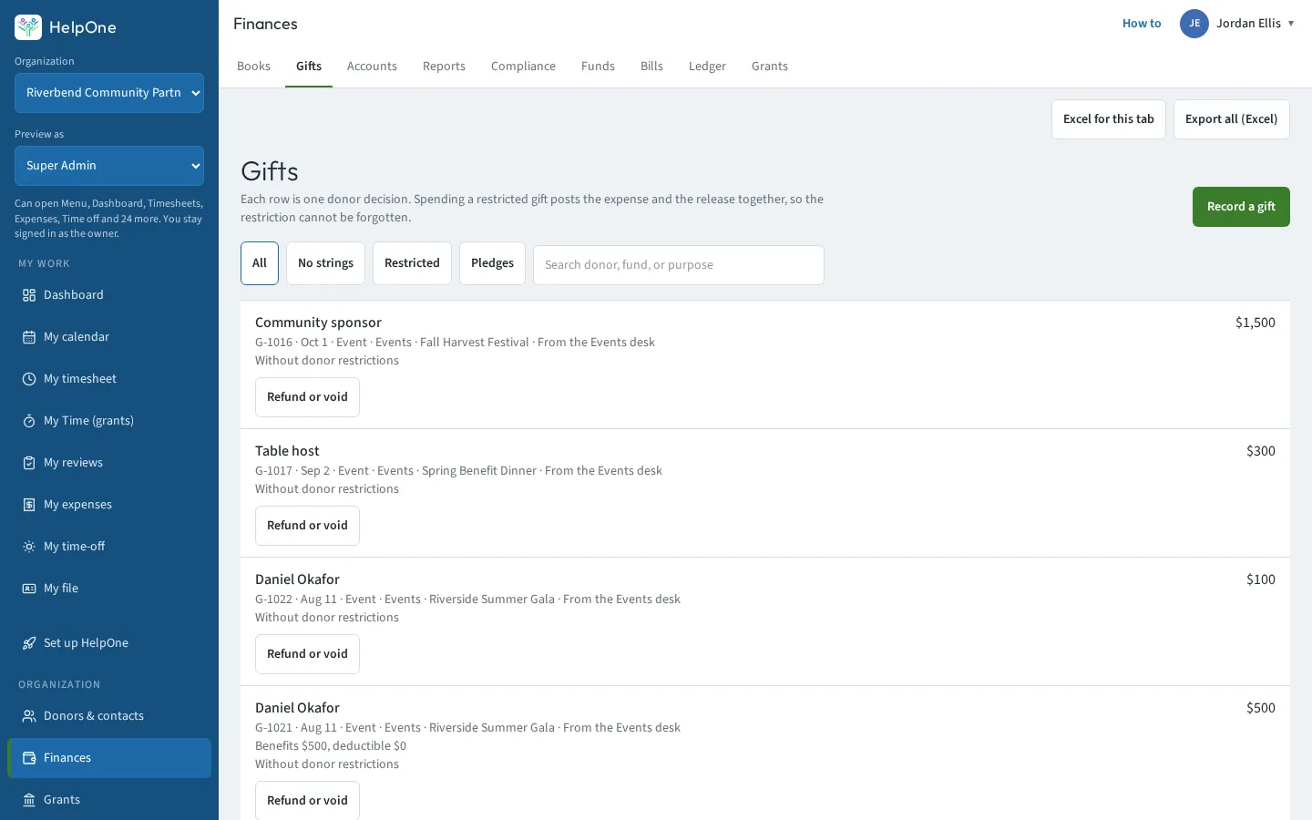Click Refund or void for Community sponsor
Viewport: 1312px width, 820px height.
(307, 397)
